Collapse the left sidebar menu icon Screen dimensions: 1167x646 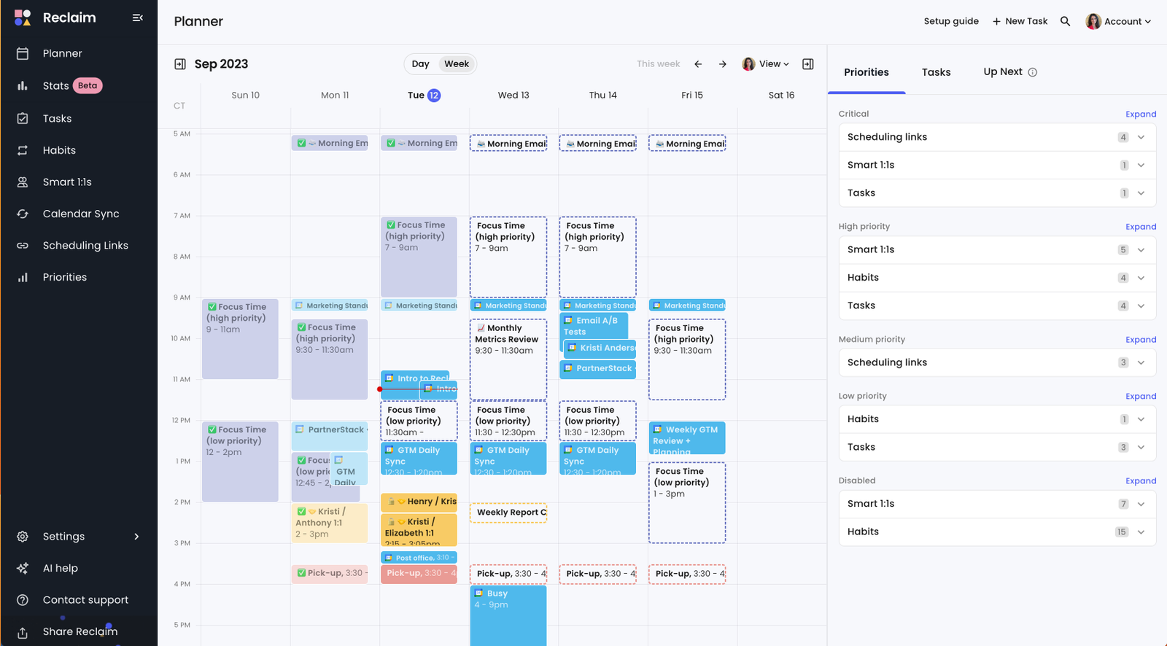[137, 17]
